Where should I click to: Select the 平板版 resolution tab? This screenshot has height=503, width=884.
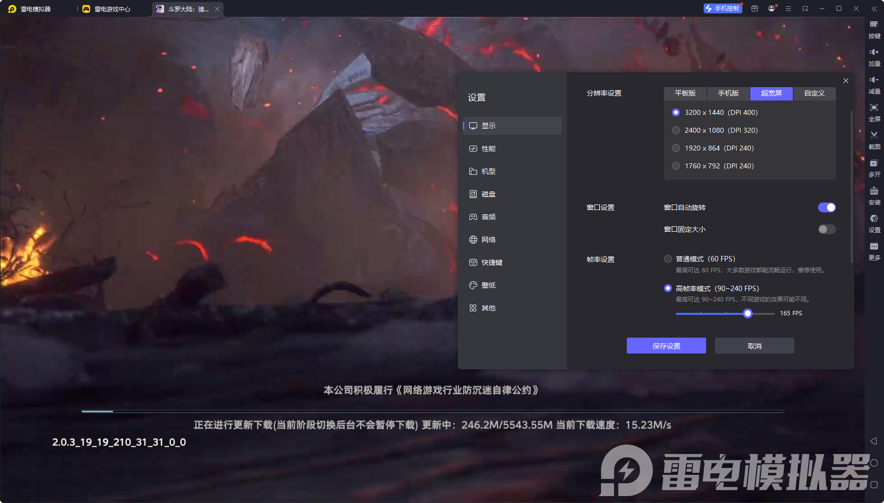click(685, 93)
